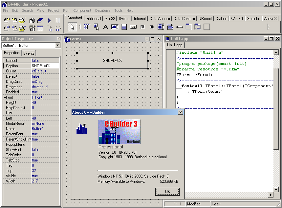This screenshot has width=282, height=208.
Task: Click the left palette scroll arrow
Action: point(80,27)
